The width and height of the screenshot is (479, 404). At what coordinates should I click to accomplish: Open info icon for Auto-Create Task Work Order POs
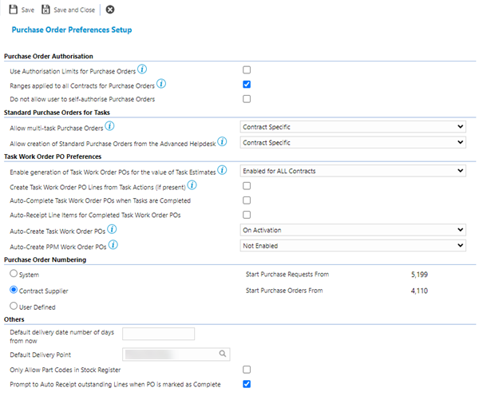[x=111, y=230]
